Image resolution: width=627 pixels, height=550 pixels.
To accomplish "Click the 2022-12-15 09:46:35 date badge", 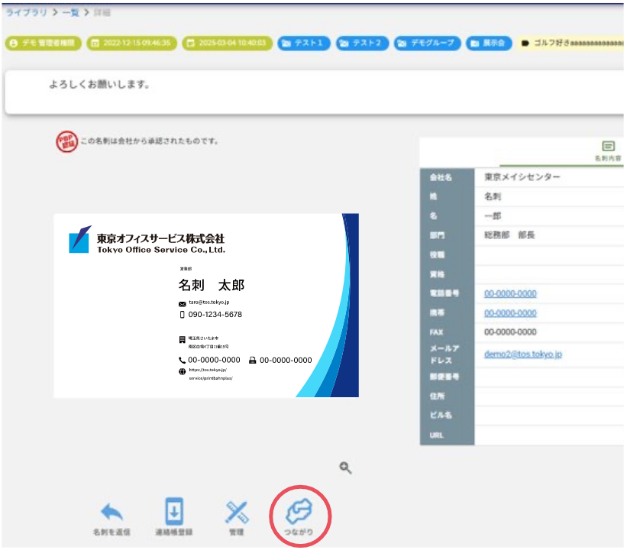I will pyautogui.click(x=131, y=43).
